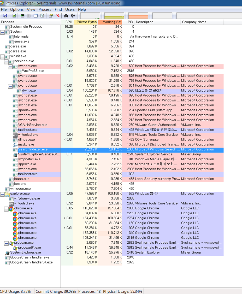Click the yellow commit history mini graph
This screenshot has width=242, height=294.
point(114,16)
